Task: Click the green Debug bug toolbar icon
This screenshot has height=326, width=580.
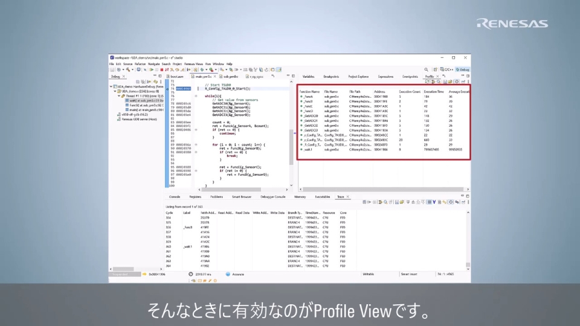Action: 202,69
